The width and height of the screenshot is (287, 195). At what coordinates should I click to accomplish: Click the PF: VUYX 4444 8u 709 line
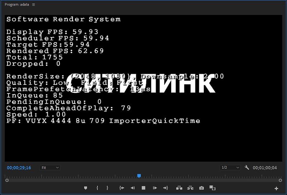pos(103,121)
